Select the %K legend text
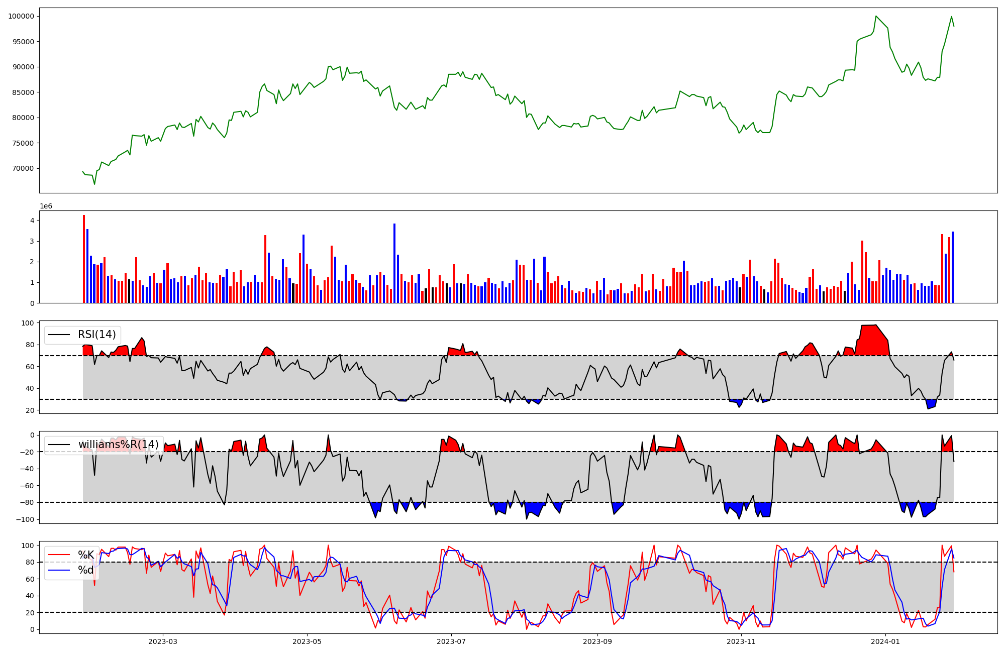Image resolution: width=1005 pixels, height=653 pixels. [x=86, y=555]
